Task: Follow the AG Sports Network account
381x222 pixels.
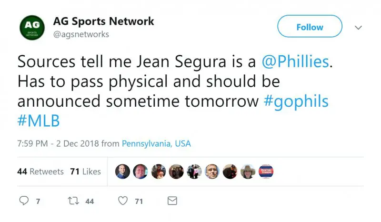Action: 310,27
